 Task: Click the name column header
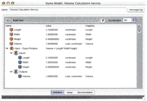(8, 26)
